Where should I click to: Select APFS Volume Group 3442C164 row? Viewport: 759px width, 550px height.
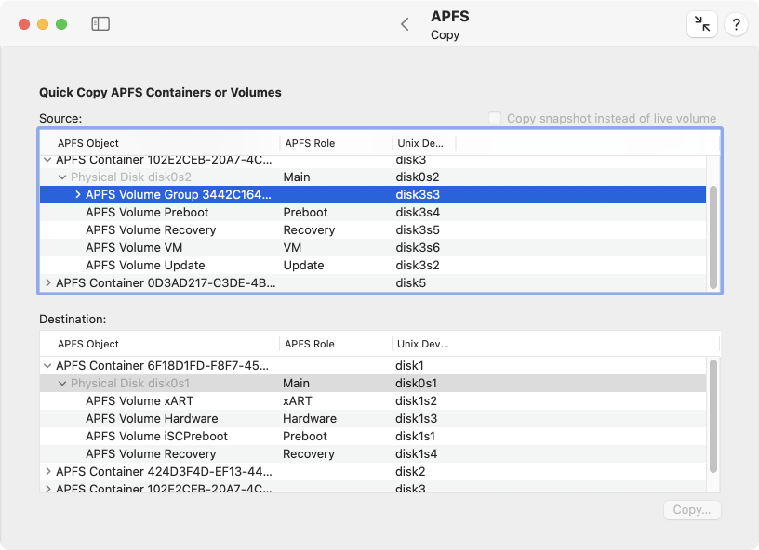(x=373, y=194)
